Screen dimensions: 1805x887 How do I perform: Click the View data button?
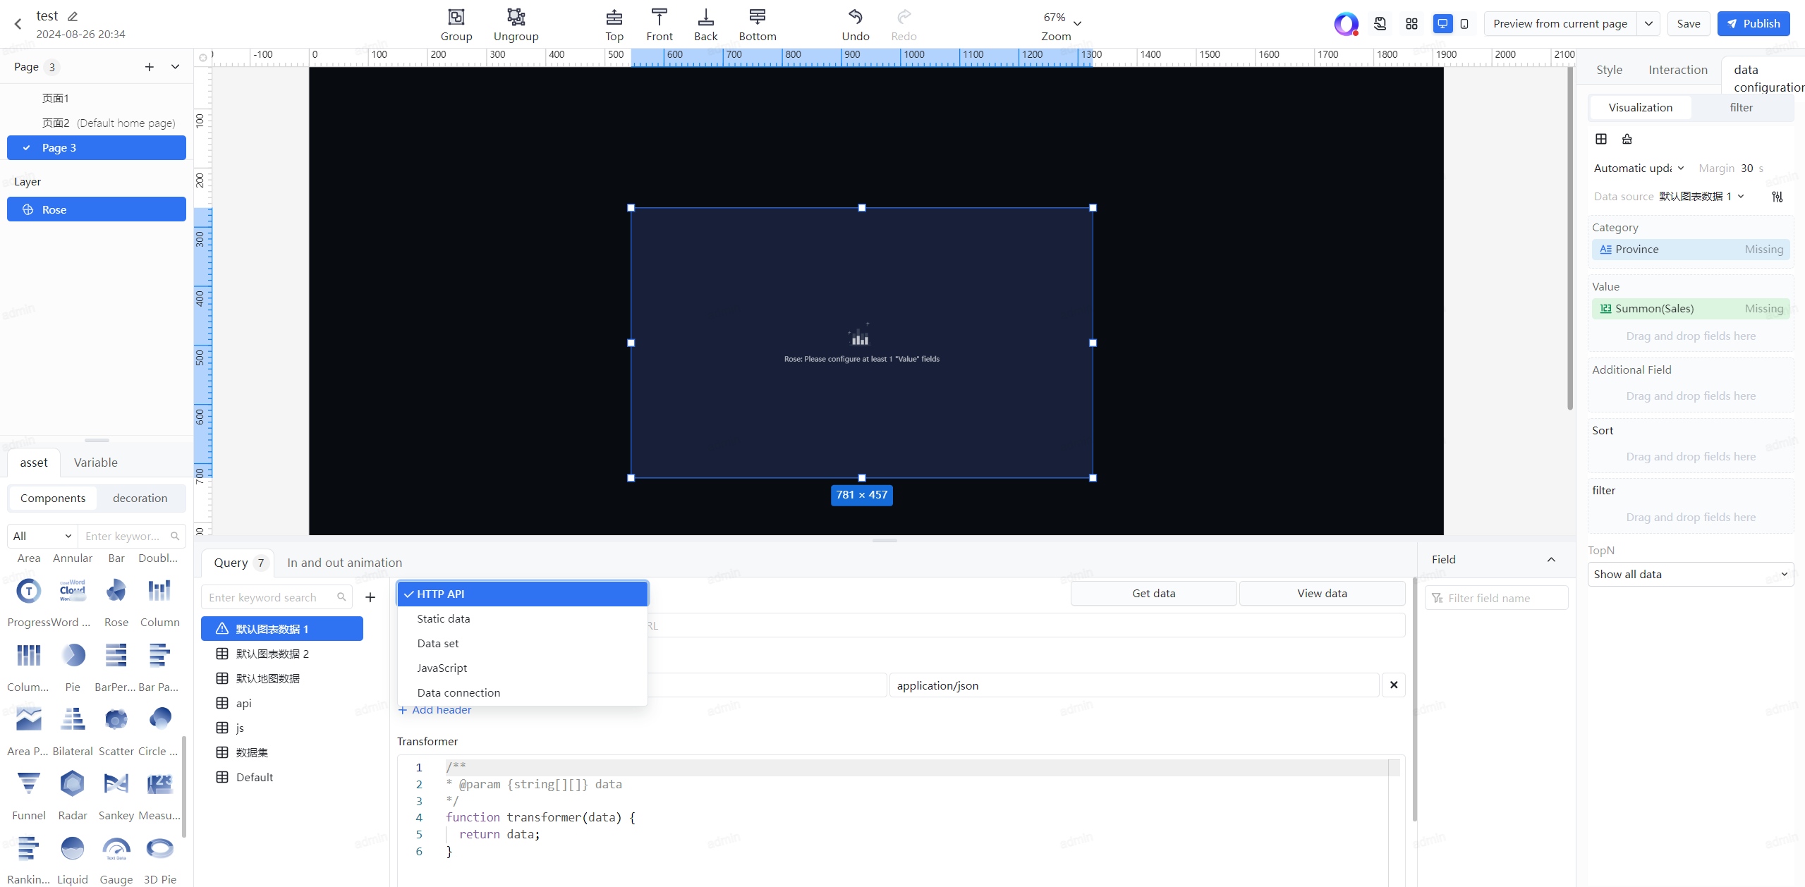1322,593
